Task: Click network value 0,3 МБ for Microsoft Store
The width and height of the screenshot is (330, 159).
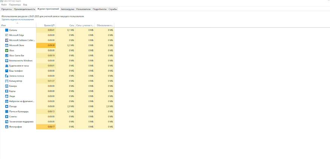Action: point(70,45)
